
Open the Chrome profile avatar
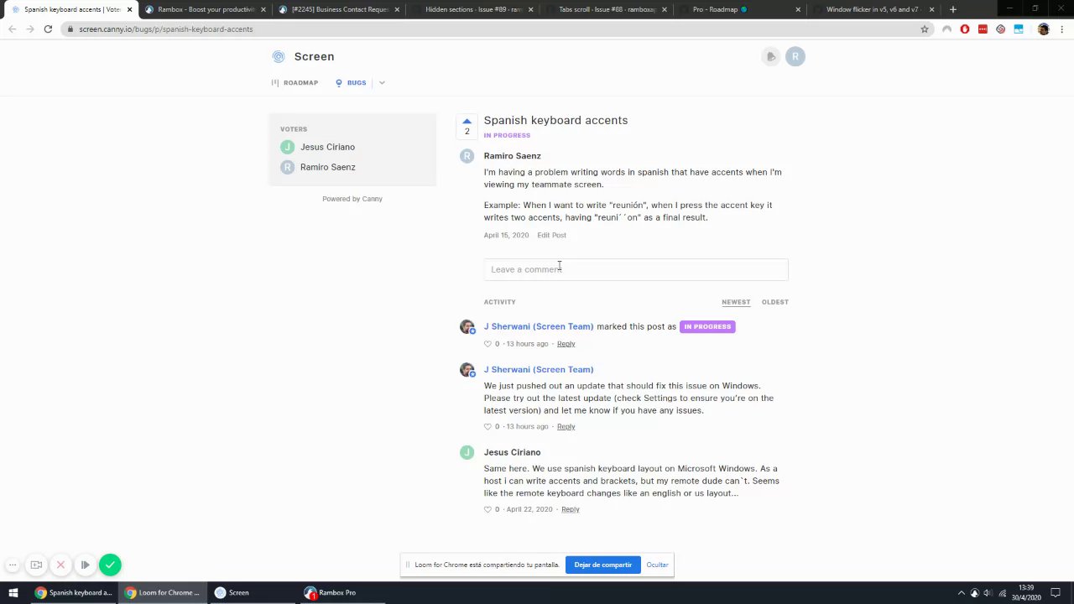[1043, 29]
